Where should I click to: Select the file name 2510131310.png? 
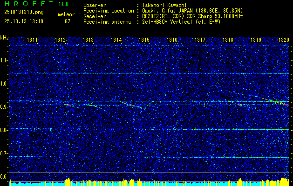pyautogui.click(x=24, y=12)
